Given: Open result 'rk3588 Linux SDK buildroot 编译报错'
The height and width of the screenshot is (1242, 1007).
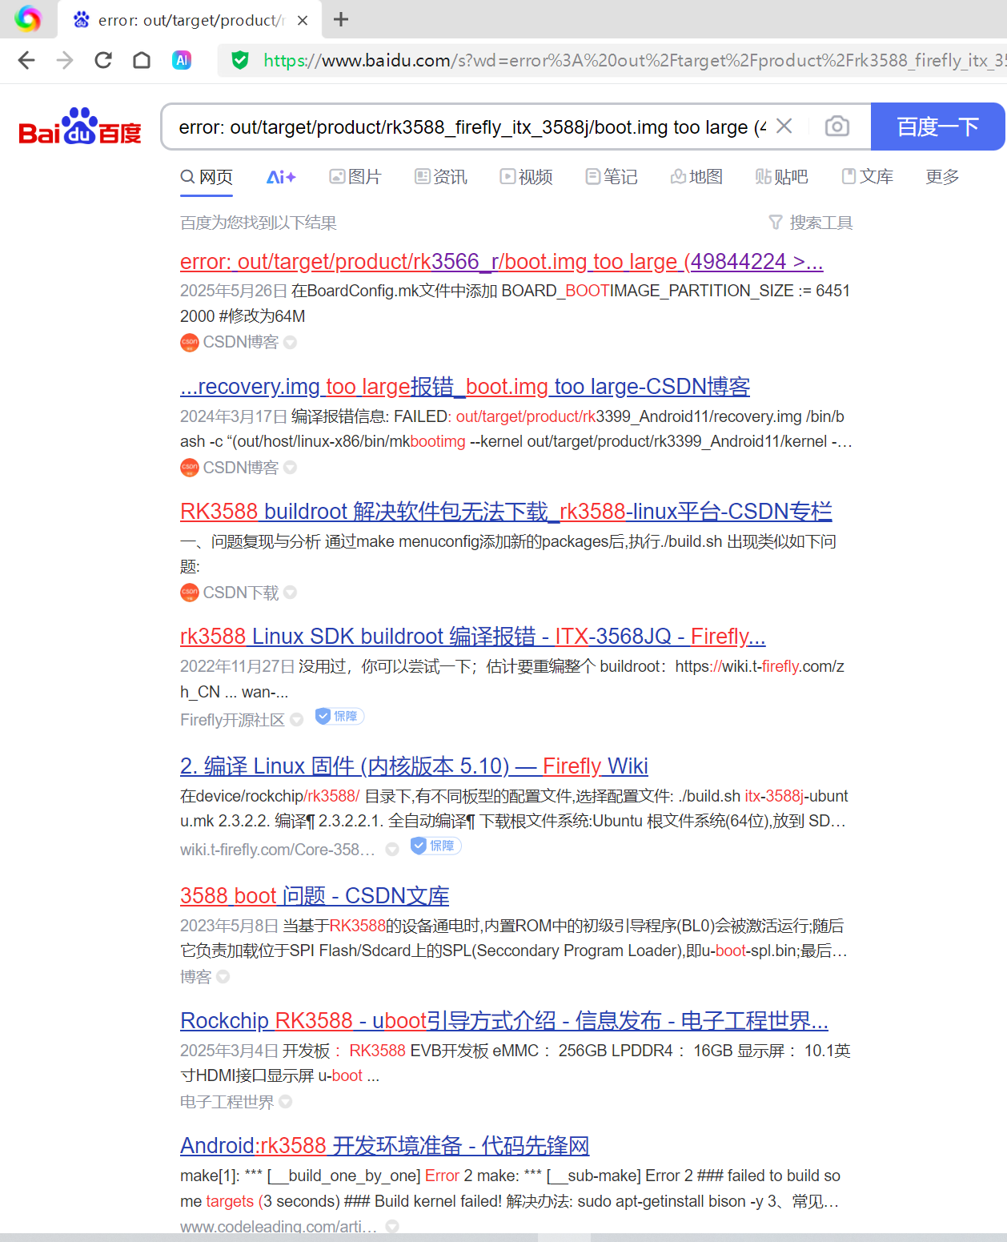Looking at the screenshot, I should (473, 636).
